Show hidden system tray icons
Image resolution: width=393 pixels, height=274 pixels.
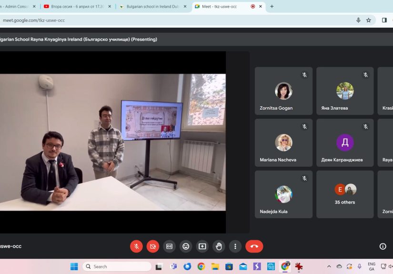(329, 266)
